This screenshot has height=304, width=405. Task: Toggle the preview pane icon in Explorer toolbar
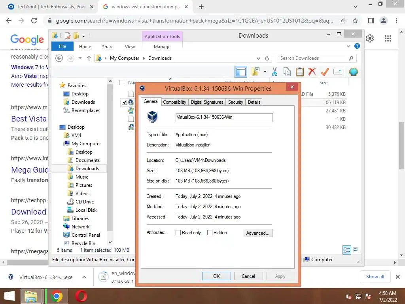coord(241,72)
